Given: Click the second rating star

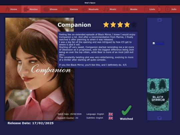Looking at the screenshot, I should pyautogui.click(x=113, y=25).
